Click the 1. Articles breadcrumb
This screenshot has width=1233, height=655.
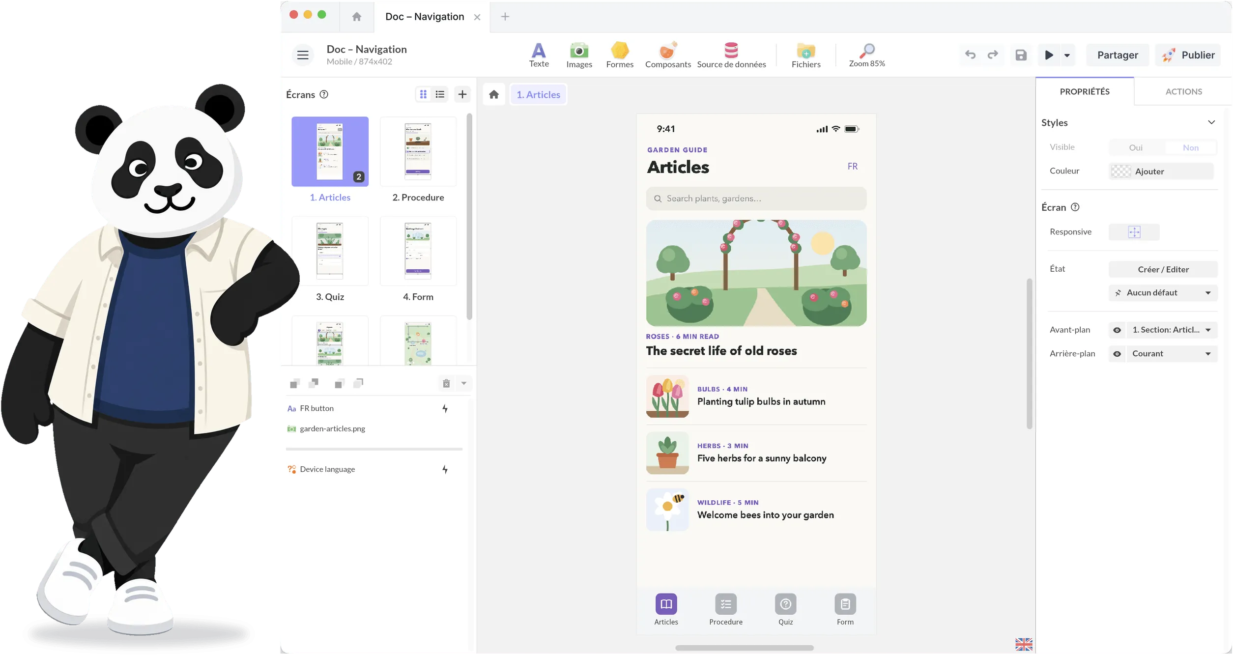pos(538,94)
